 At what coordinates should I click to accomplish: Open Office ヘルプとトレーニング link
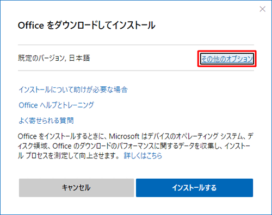[57, 105]
